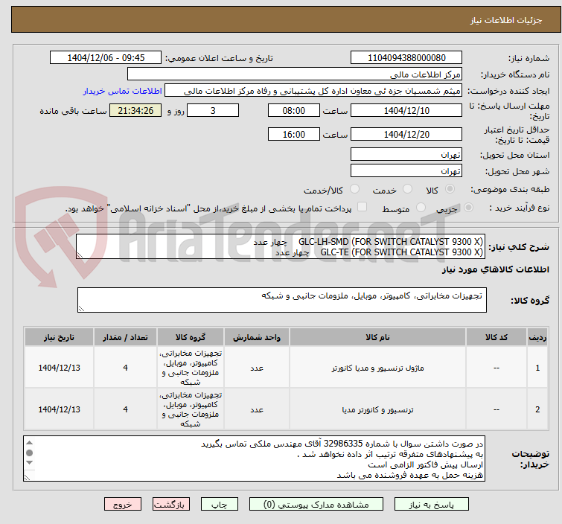Select the جزیی purchase type radio
The image size is (562, 524).
click(468, 208)
